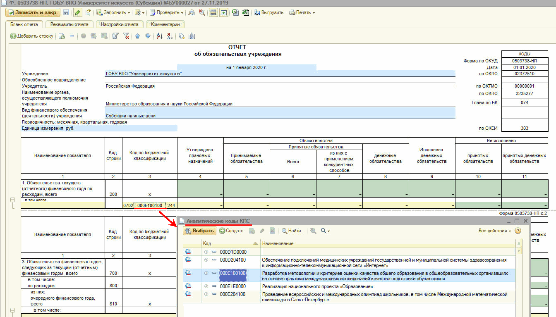The width and height of the screenshot is (556, 317).
Task: Click Создать in Аналитические коды КПС window
Action: click(231, 231)
